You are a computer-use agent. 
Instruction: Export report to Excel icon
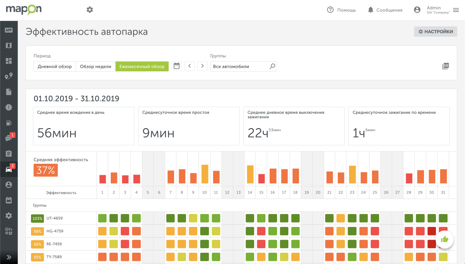tap(446, 66)
